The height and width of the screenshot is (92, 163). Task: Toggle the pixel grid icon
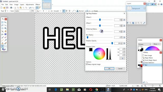coord(37,8)
